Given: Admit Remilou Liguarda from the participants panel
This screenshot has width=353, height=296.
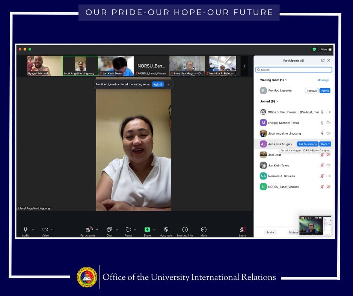Looking at the screenshot, I should pos(325,91).
